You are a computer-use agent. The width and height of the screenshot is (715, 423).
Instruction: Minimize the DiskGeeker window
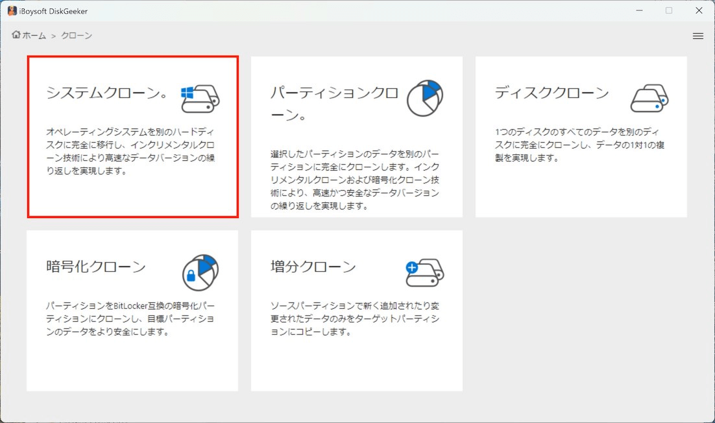click(x=639, y=10)
